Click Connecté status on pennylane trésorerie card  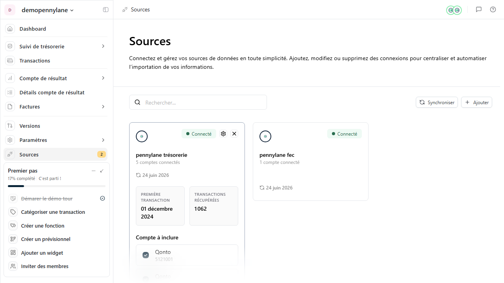[199, 134]
